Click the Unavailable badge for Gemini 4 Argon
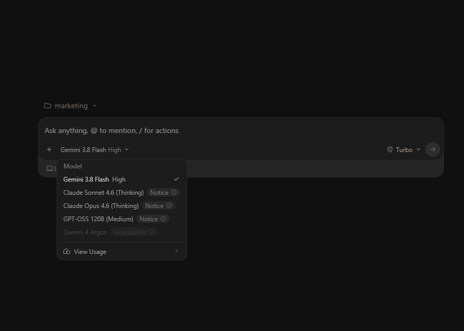 134,232
